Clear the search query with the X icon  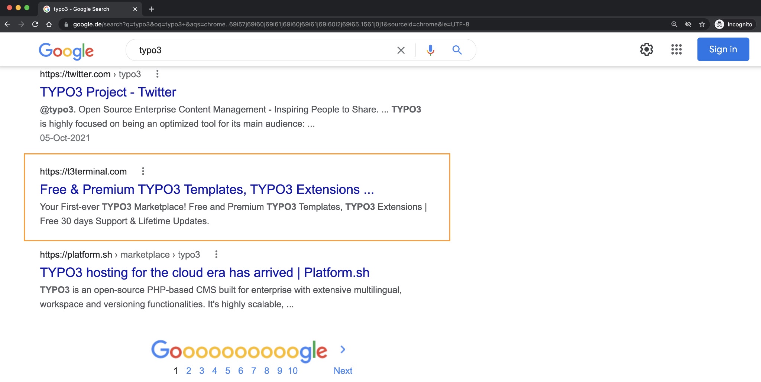coord(401,49)
